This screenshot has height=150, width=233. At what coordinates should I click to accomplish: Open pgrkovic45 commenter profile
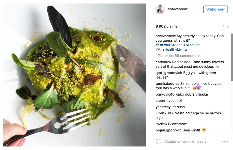pos(165,94)
